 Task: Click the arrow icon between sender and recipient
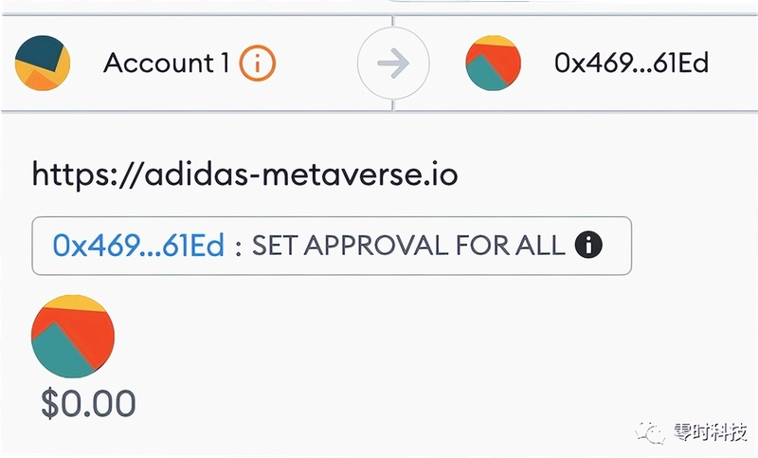(393, 63)
